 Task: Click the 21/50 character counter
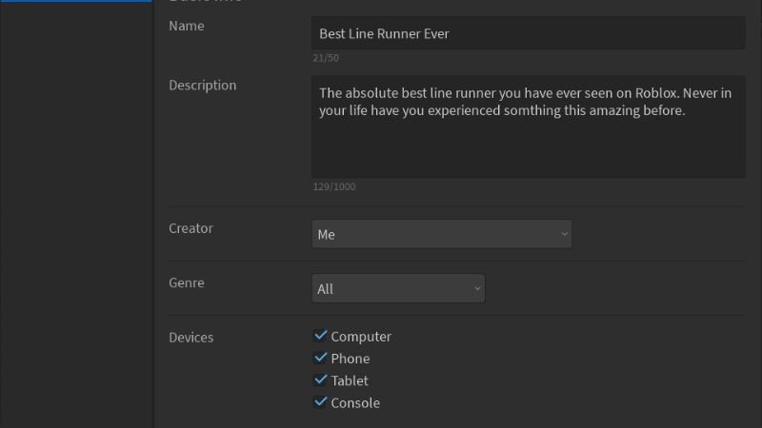point(326,58)
